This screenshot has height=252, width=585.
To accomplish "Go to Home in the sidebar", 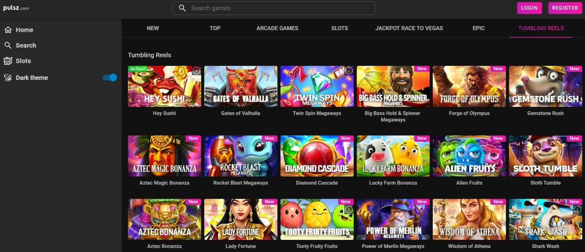I will click(x=24, y=30).
